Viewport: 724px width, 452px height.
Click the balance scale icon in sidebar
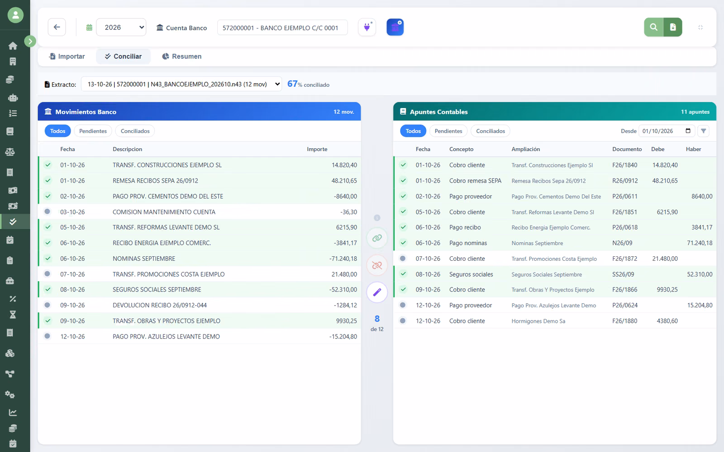click(x=10, y=152)
